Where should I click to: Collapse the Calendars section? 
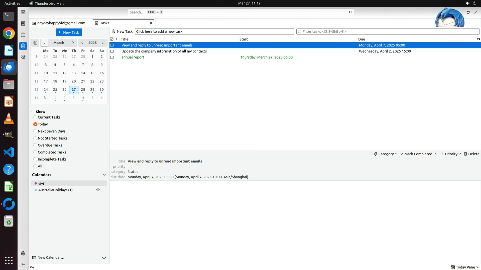[x=104, y=175]
